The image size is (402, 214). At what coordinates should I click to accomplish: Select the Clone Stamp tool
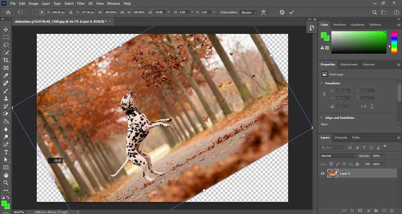click(6, 98)
